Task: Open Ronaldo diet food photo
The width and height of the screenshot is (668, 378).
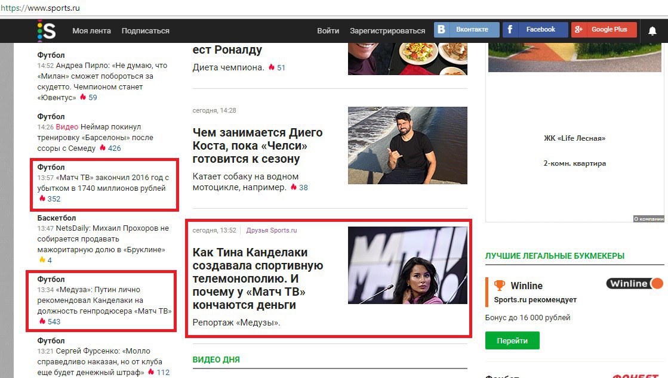Action: click(x=407, y=59)
